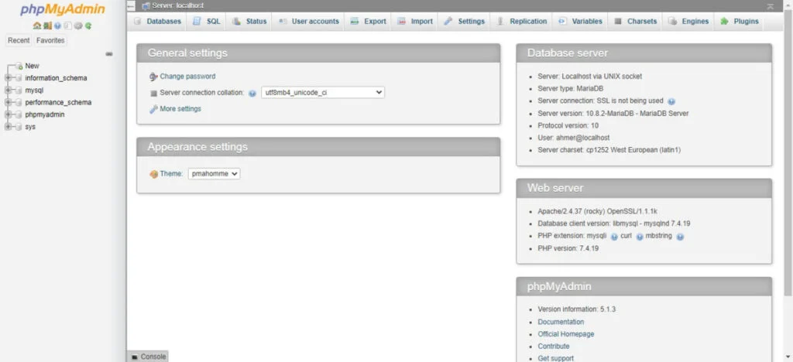The width and height of the screenshot is (793, 362).
Task: Click the More settings wrench icon
Action: pyautogui.click(x=154, y=109)
